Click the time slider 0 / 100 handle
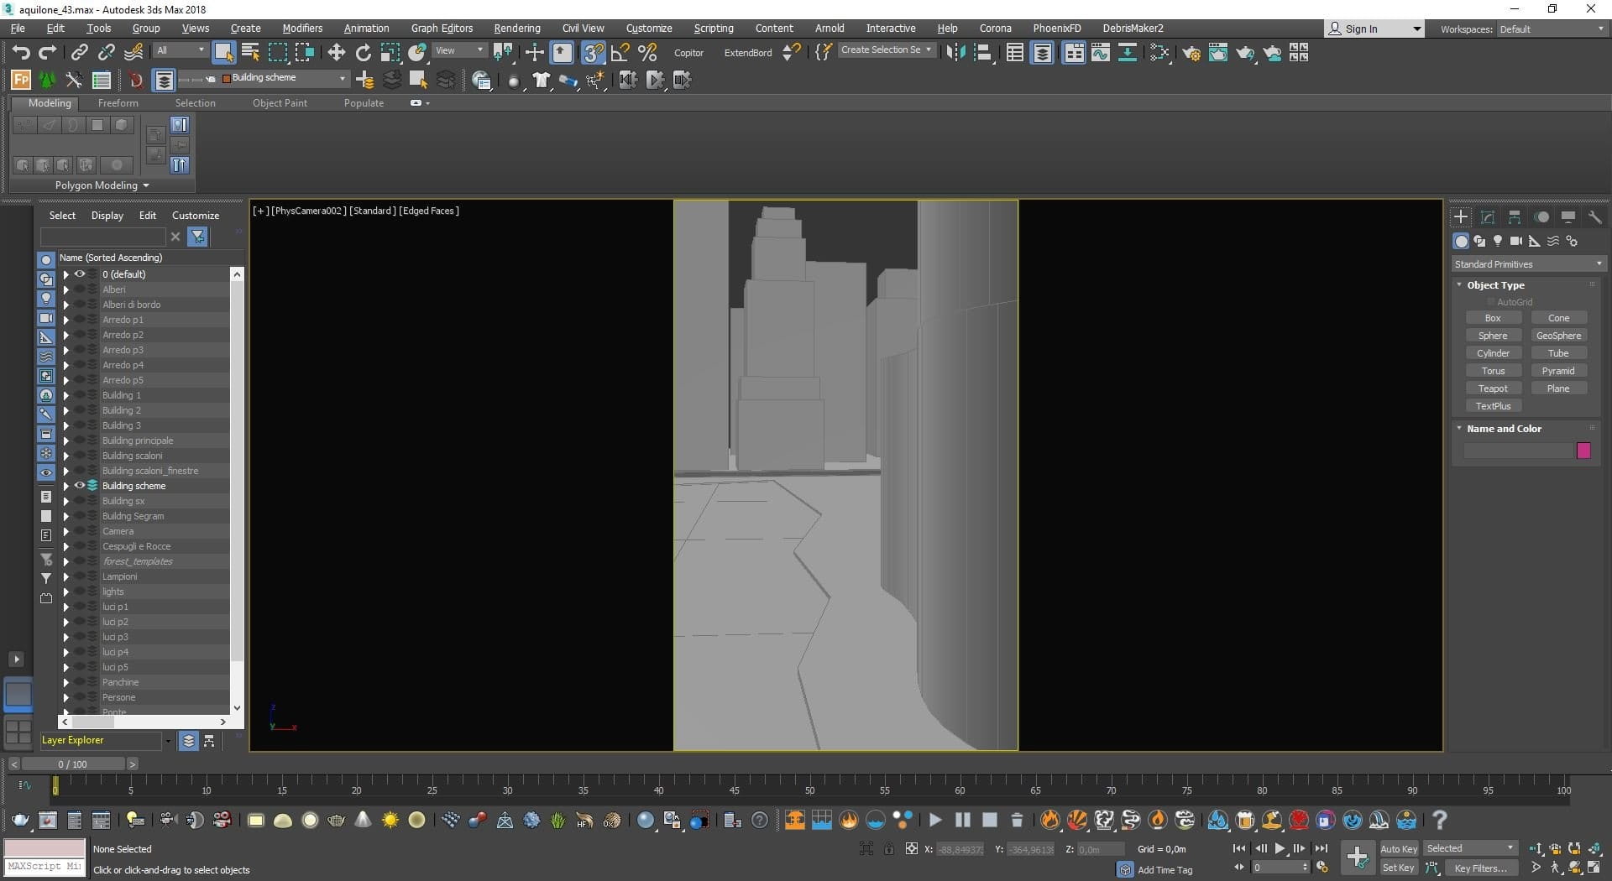The height and width of the screenshot is (881, 1612). click(x=73, y=764)
